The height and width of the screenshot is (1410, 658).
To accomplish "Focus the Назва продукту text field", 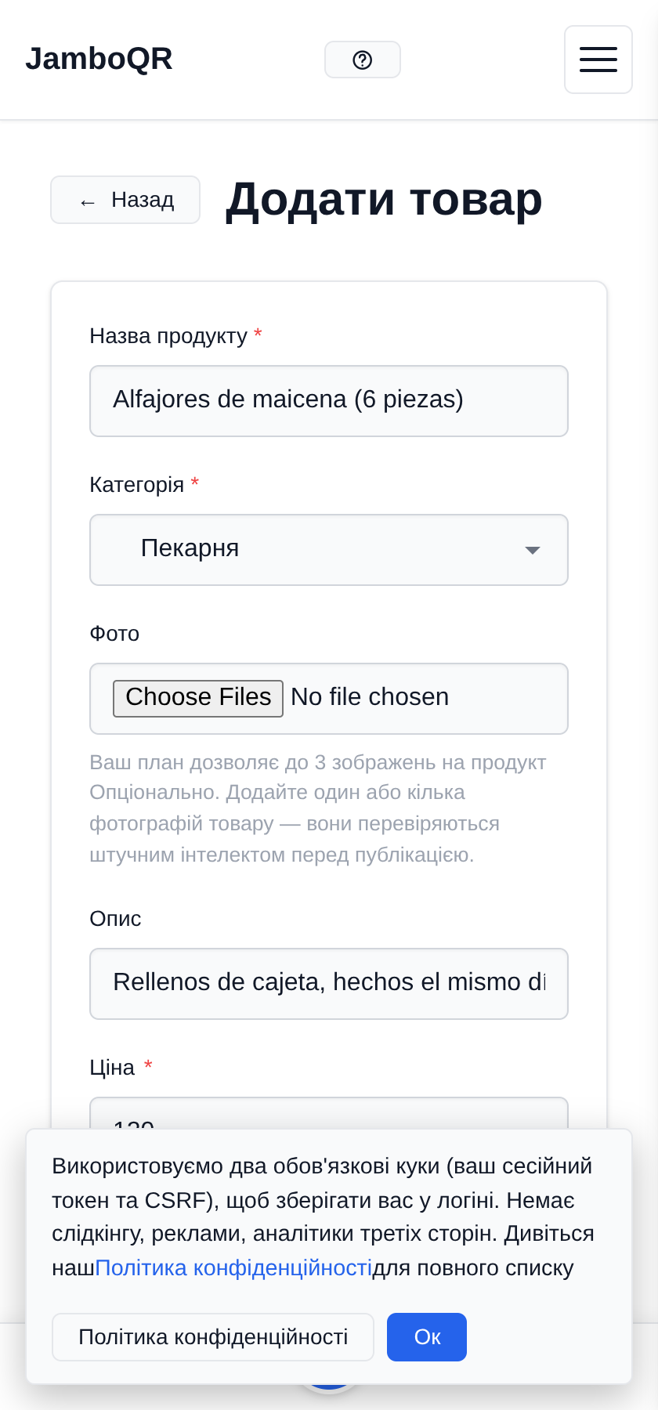I will [329, 401].
